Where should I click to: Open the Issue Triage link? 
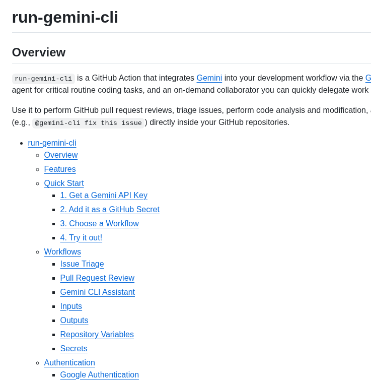[x=82, y=264]
